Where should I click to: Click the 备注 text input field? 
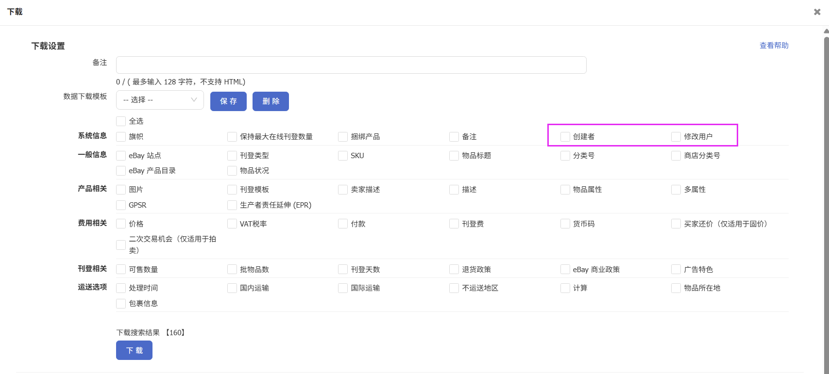(351, 65)
